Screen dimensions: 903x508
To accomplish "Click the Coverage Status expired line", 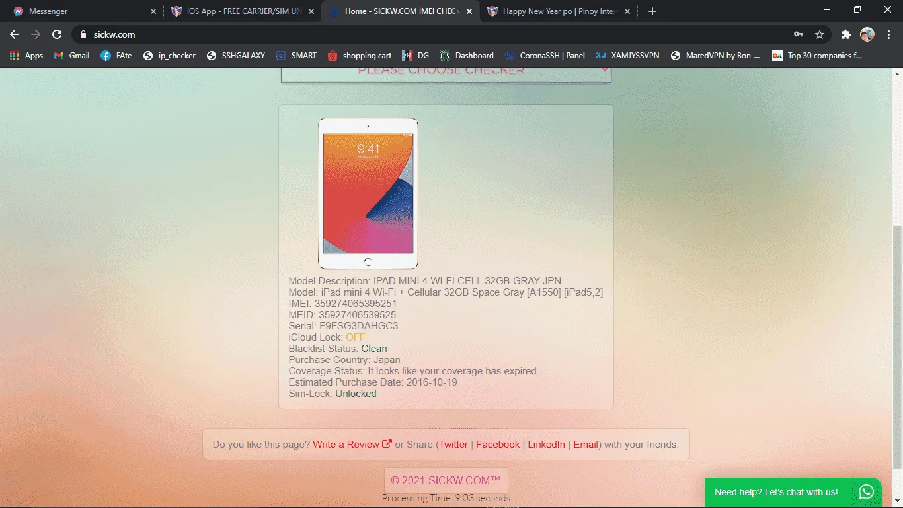I will point(414,371).
